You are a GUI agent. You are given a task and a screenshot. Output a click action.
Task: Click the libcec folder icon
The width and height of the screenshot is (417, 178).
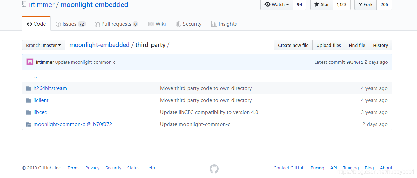[x=29, y=112]
